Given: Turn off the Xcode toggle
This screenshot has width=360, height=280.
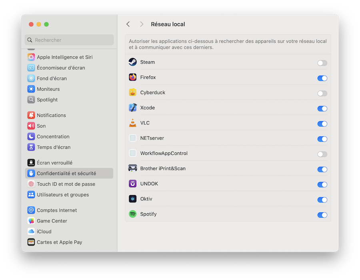Looking at the screenshot, I should click(x=322, y=108).
